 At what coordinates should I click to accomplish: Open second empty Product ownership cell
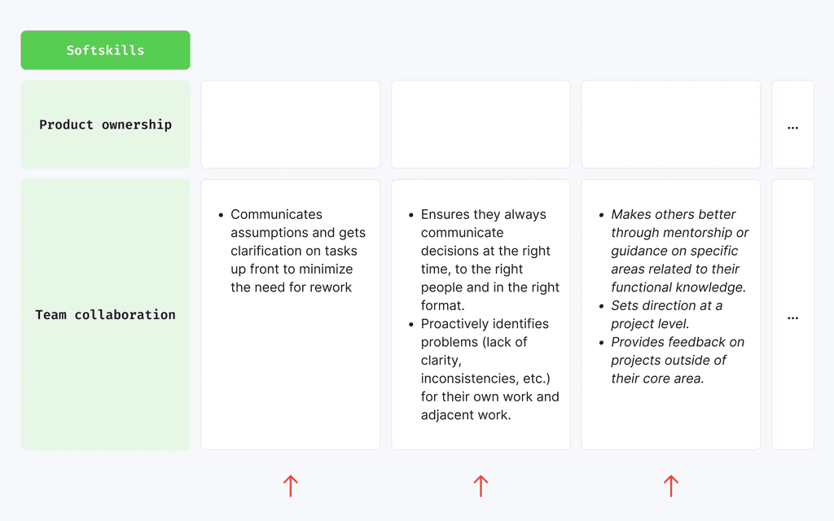[x=481, y=125]
